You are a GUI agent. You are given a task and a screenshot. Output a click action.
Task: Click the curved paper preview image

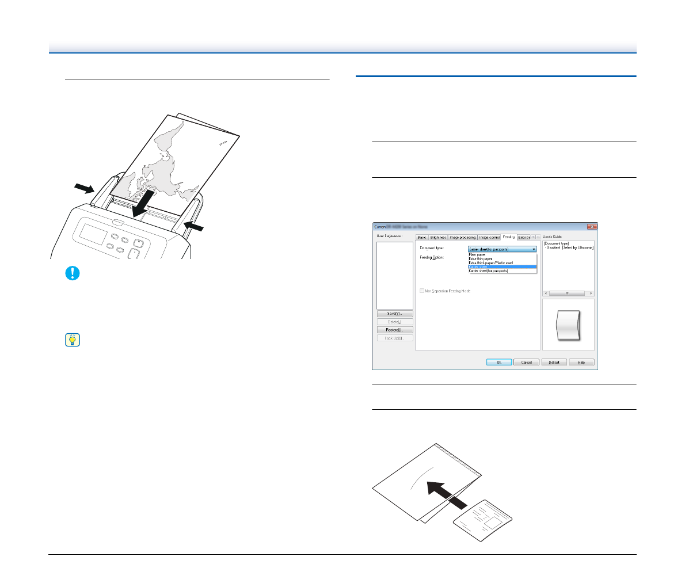point(568,325)
